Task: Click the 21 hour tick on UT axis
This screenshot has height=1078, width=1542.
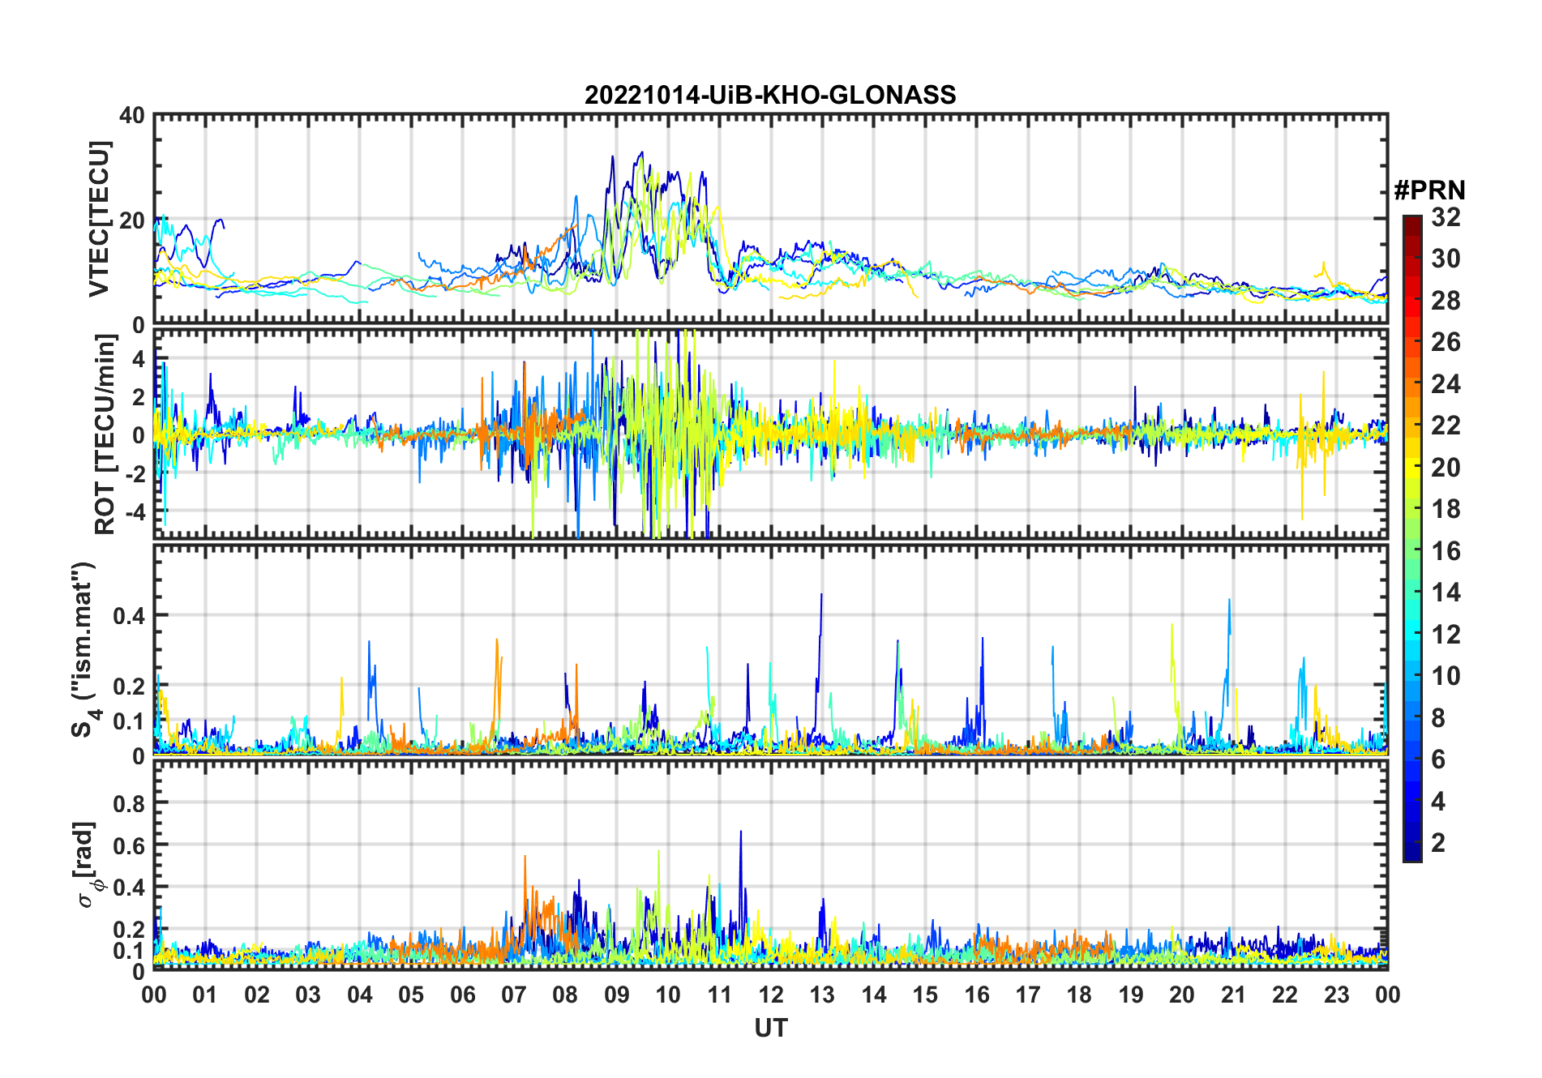Action: (x=1234, y=995)
